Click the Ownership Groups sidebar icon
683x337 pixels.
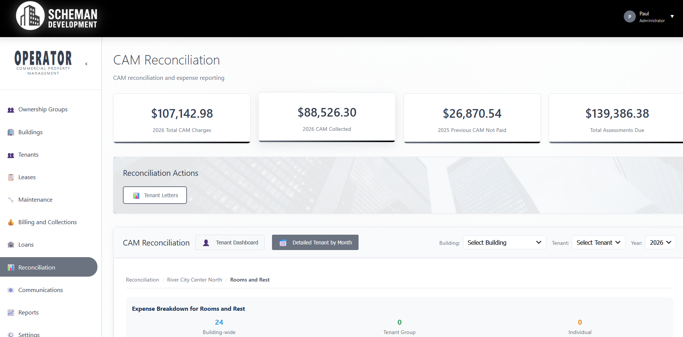click(11, 110)
